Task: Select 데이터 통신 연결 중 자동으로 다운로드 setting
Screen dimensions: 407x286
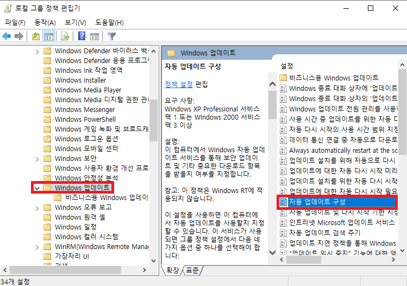Action: (343, 140)
